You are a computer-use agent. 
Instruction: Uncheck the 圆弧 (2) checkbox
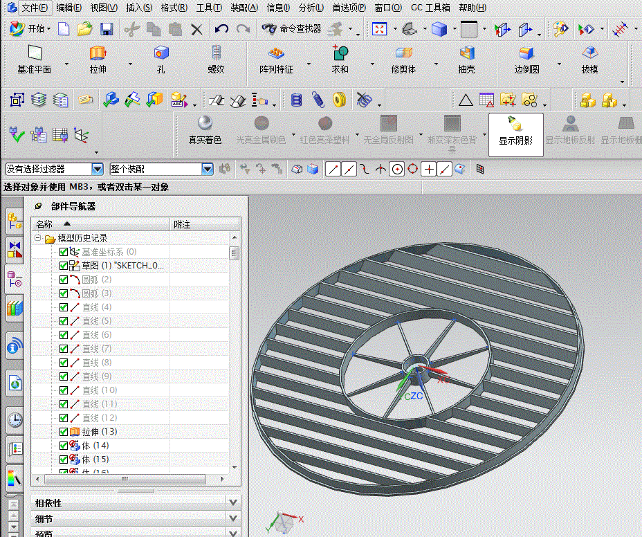coord(64,280)
